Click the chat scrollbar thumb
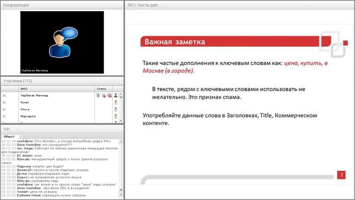The image size is (355, 200). [121, 190]
